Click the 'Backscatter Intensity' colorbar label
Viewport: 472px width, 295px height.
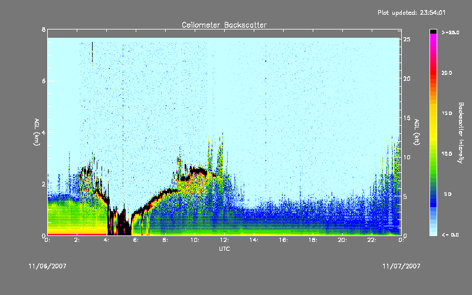[x=461, y=133]
